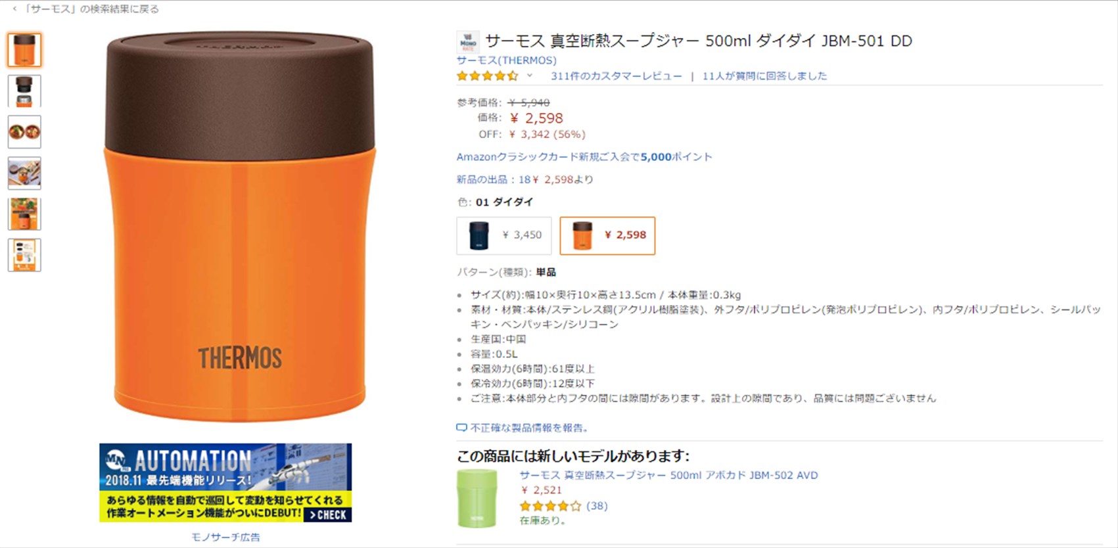1118x548 pixels.
Task: Click the AUTOMATION banner CHECK button
Action: pyautogui.click(x=327, y=514)
